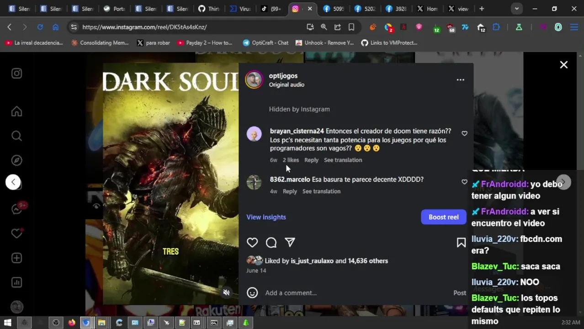Switch to the TikTok (99+ tab
Image resolution: width=584 pixels, height=329 pixels.
tap(271, 9)
